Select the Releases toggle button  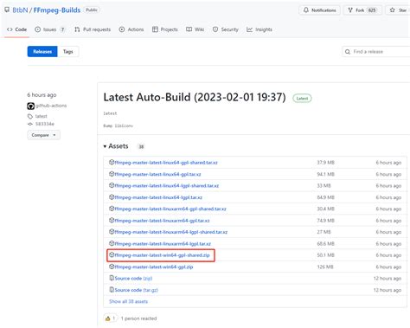42,52
